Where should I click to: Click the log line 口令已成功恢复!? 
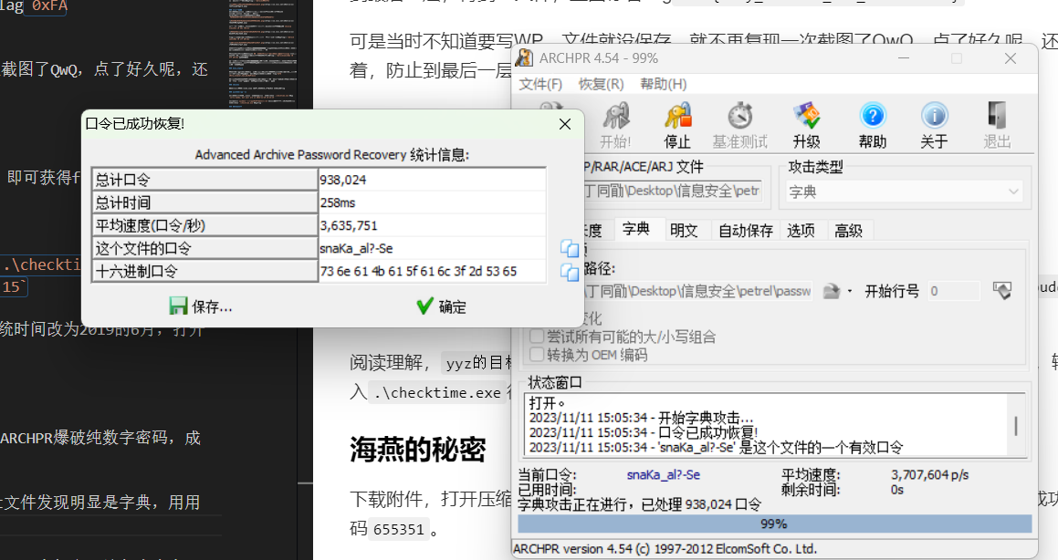click(x=644, y=432)
